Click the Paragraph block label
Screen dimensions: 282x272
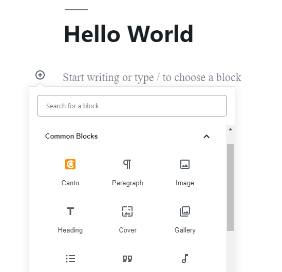[x=127, y=183]
